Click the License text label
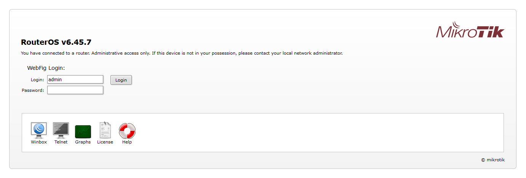The height and width of the screenshot is (178, 526). coord(105,142)
